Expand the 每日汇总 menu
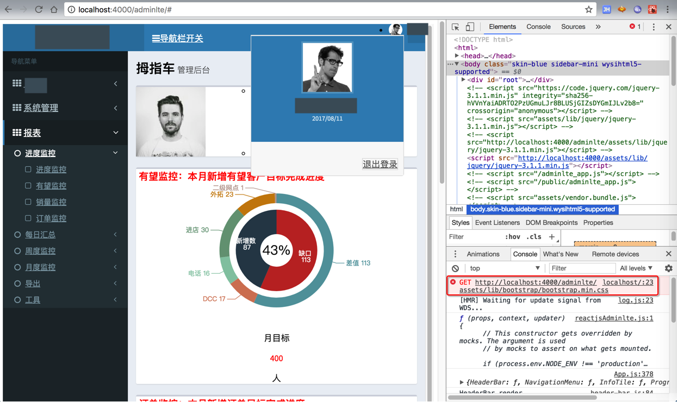This screenshot has height=402, width=677. coord(65,235)
